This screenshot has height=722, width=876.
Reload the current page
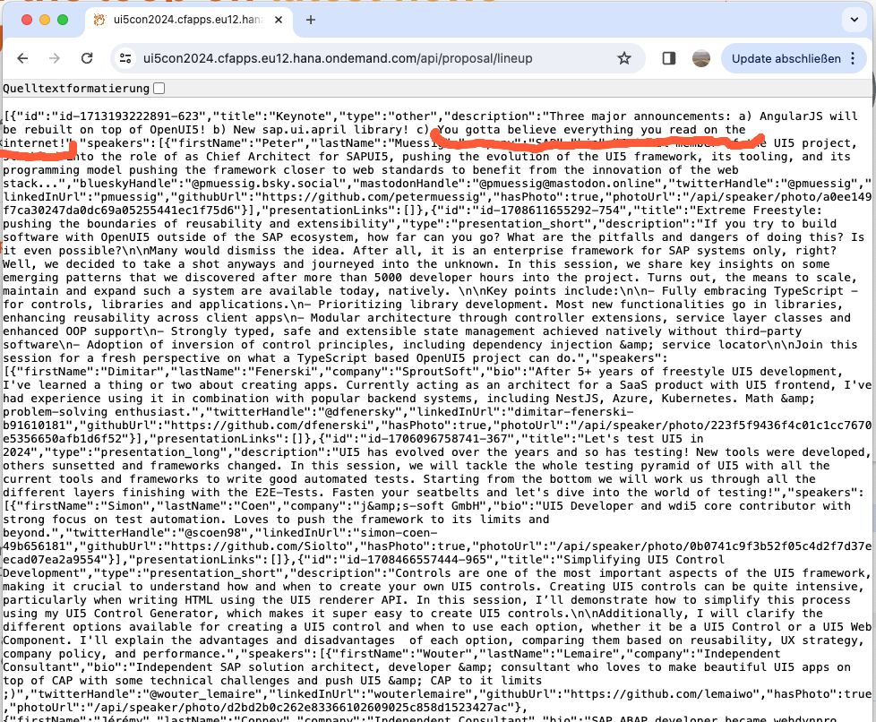click(87, 58)
